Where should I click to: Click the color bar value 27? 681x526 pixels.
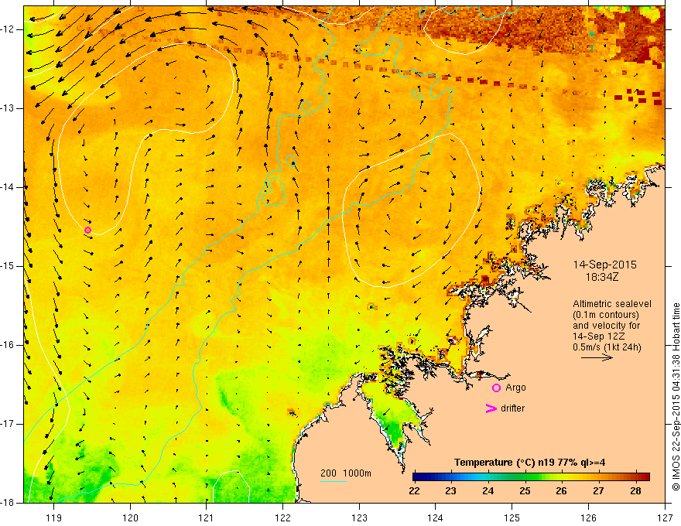click(x=598, y=491)
